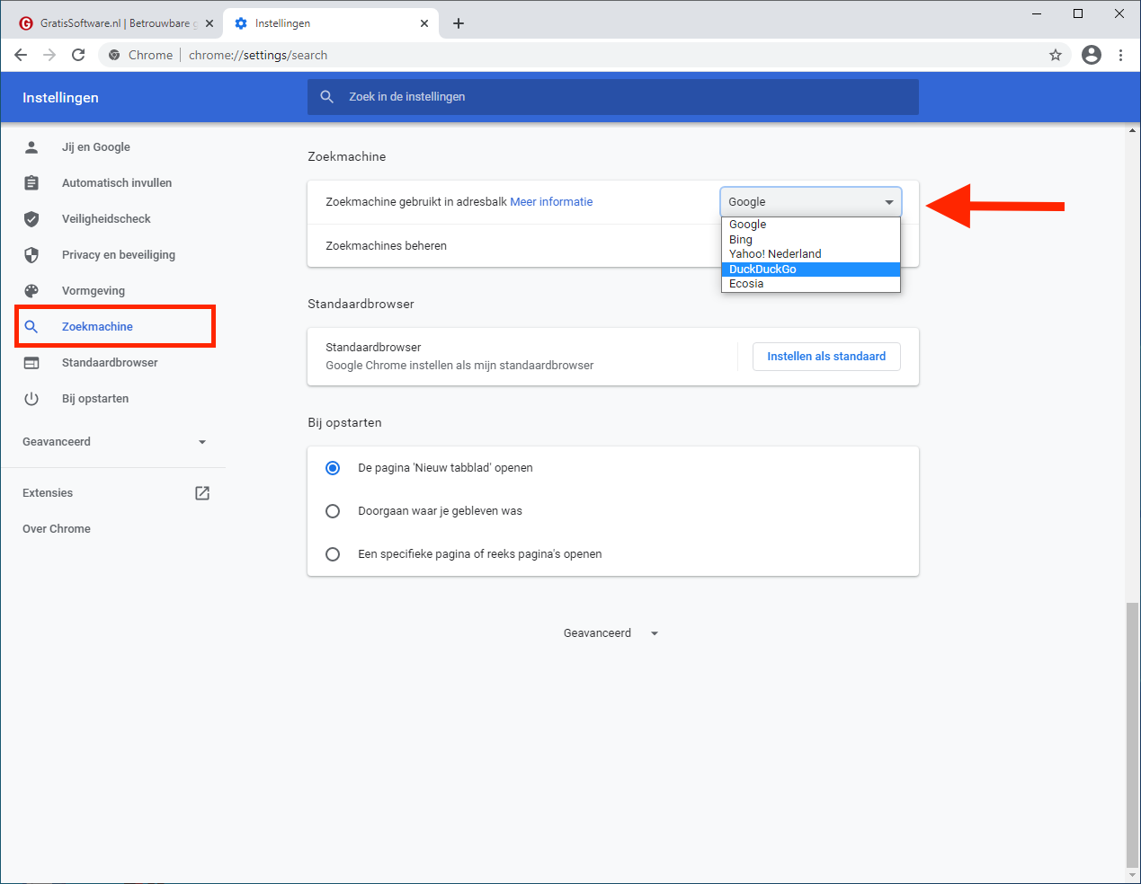Click the Extensies external link icon
This screenshot has height=884, width=1141.
(202, 493)
